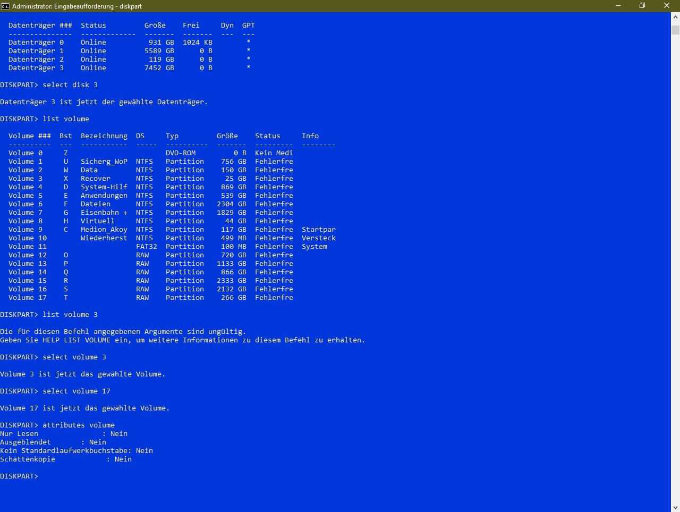Click the 'Kein Standardlaufwerkbuchstabe' attribute line
Screen dimensions: 680x512
click(x=76, y=451)
